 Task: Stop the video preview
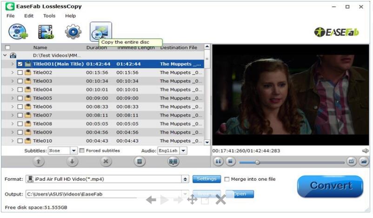[230, 161]
